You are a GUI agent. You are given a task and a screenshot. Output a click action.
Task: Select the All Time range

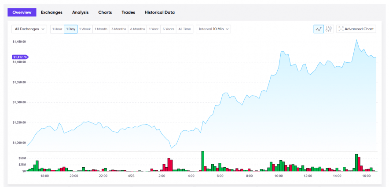(184, 29)
